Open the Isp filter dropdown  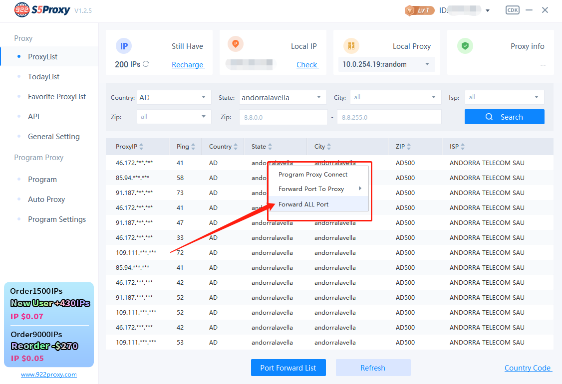(x=504, y=97)
